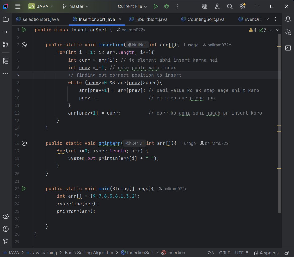The width and height of the screenshot is (294, 257).
Task: Switch to InbuildSort.java tab
Action: [148, 19]
